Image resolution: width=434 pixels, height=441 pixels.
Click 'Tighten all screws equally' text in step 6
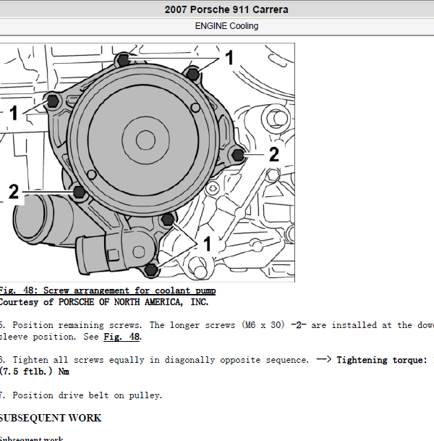[x=78, y=360]
